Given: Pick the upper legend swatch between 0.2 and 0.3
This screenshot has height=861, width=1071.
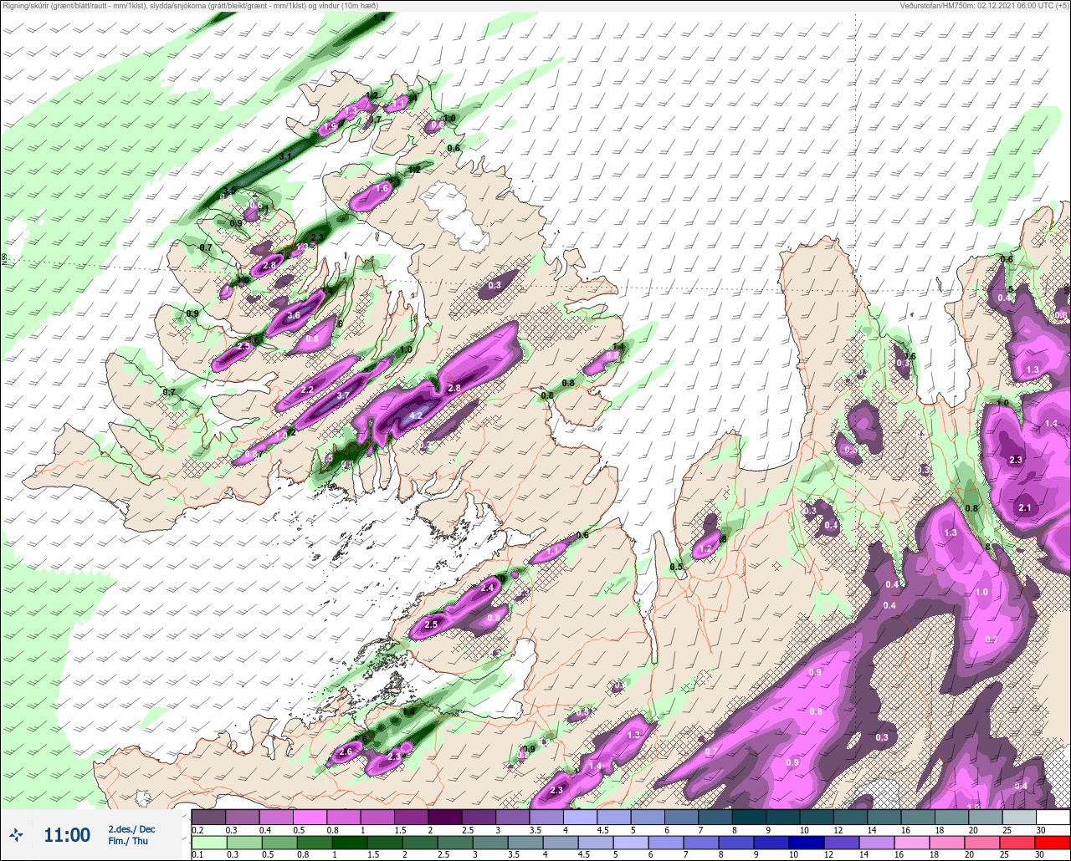Looking at the screenshot, I should [x=208, y=817].
